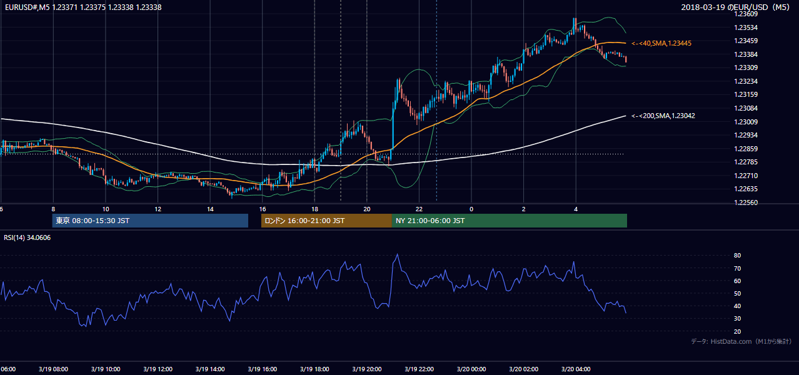Click the 3/19 08:00 time label

tap(53, 369)
